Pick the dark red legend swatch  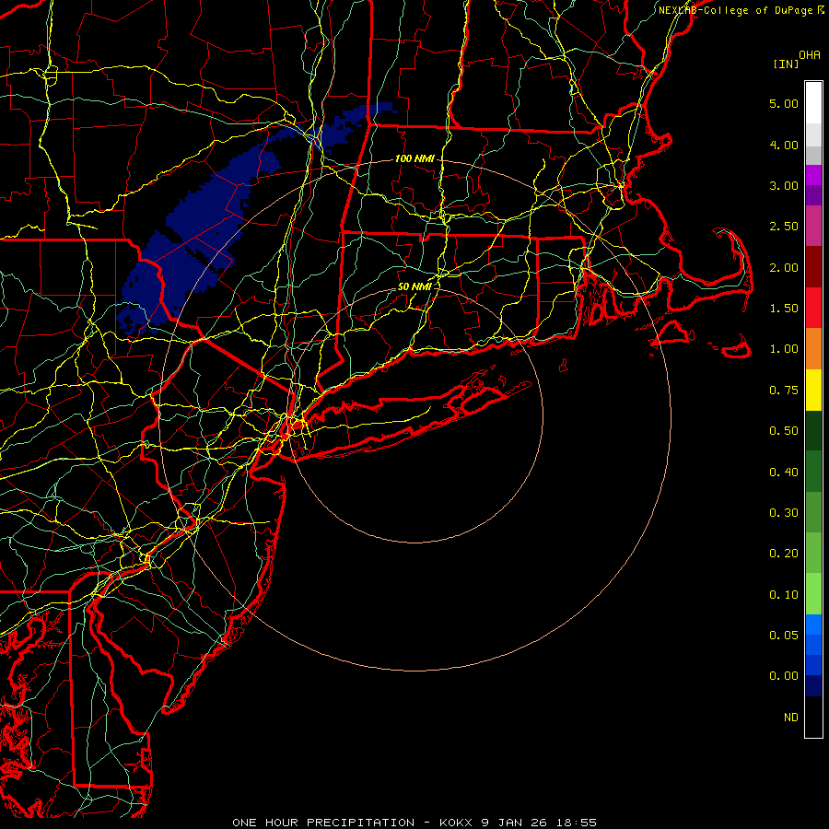[813, 267]
